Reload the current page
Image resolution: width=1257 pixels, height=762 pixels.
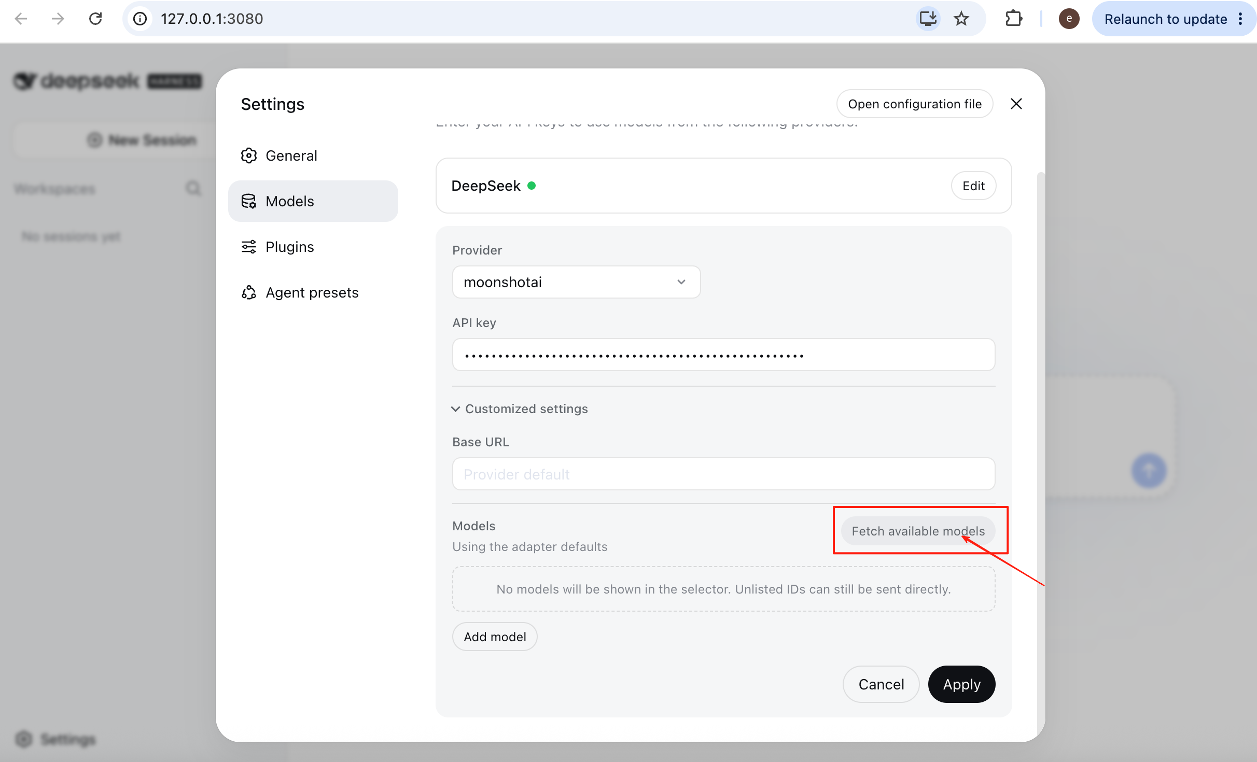tap(95, 19)
